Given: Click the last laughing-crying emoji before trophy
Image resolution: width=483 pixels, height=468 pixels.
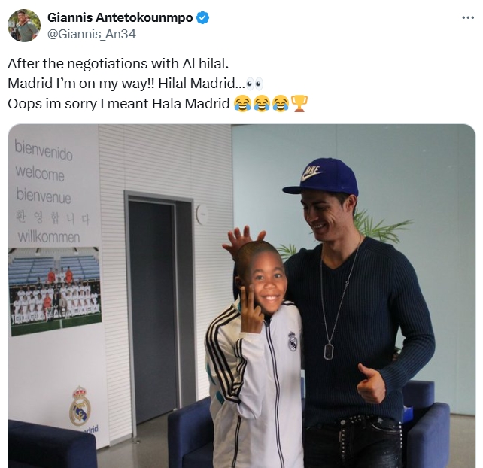Looking at the screenshot, I should pos(281,104).
